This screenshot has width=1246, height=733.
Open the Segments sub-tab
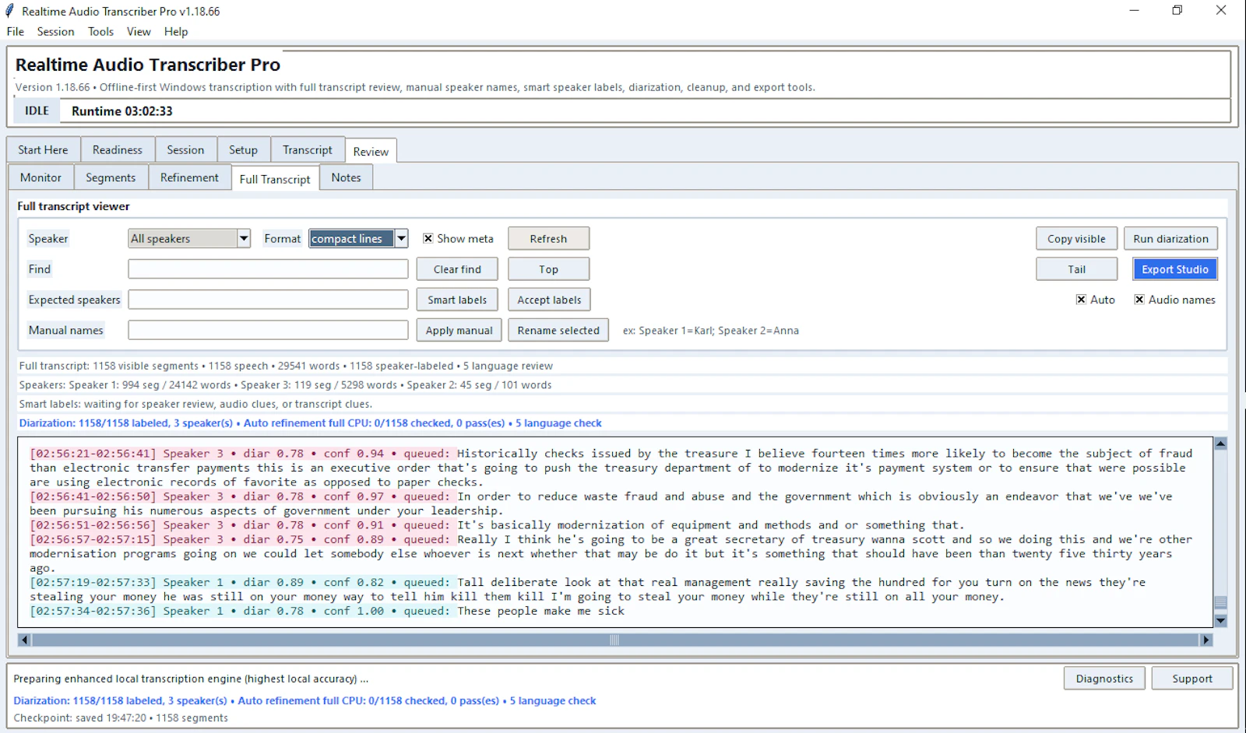(x=111, y=177)
